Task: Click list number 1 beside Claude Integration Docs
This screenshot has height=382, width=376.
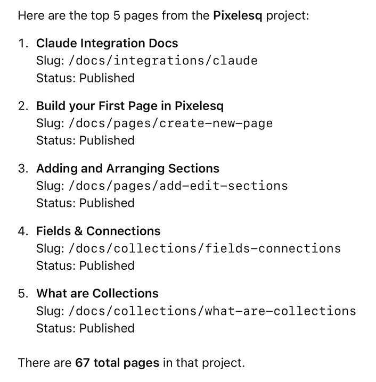Action: pyautogui.click(x=23, y=43)
